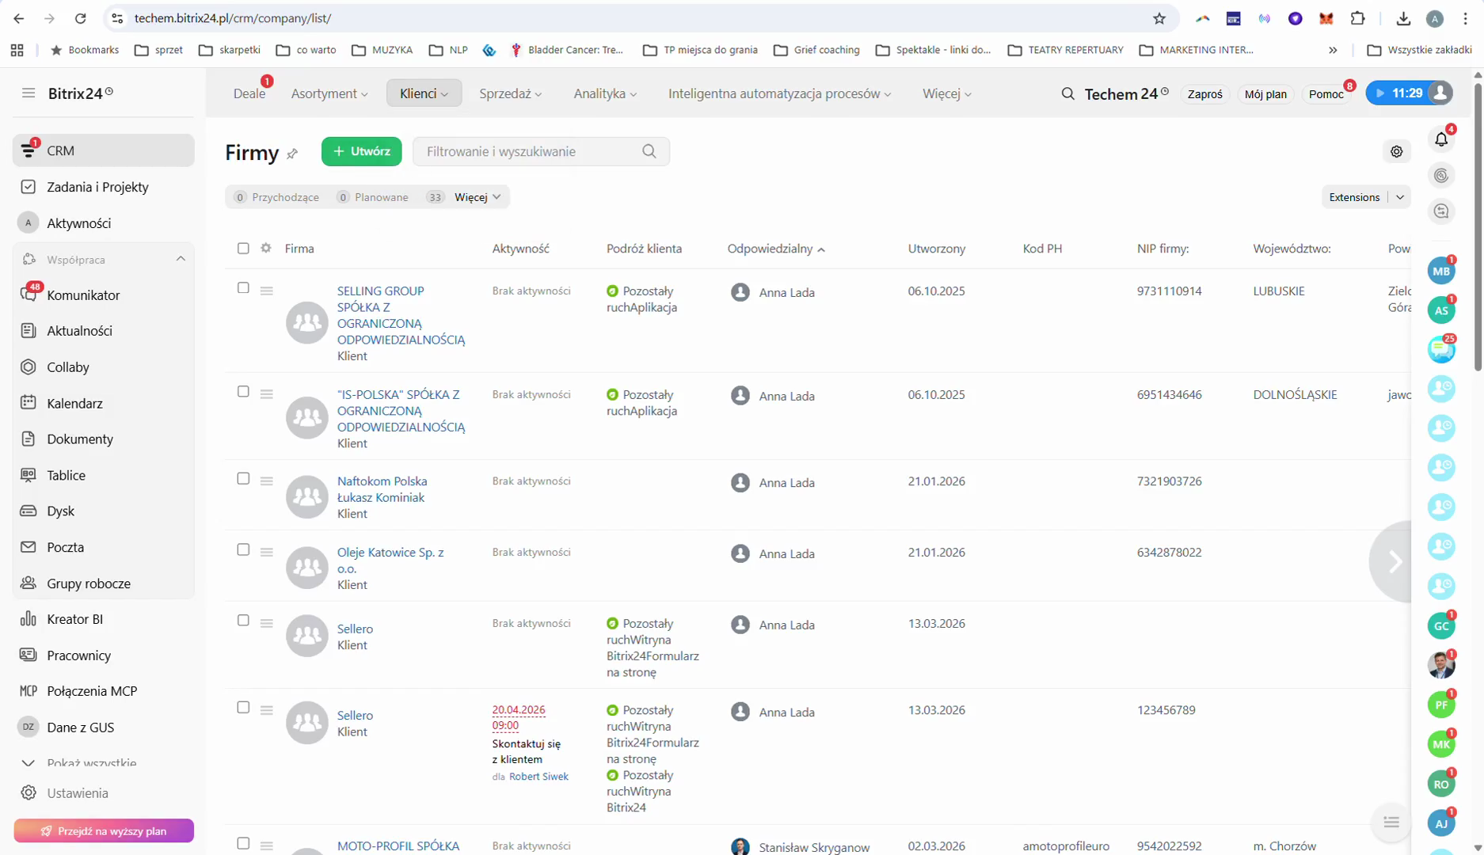Select all companies with header checkbox
Image resolution: width=1484 pixels, height=855 pixels.
pyautogui.click(x=243, y=248)
